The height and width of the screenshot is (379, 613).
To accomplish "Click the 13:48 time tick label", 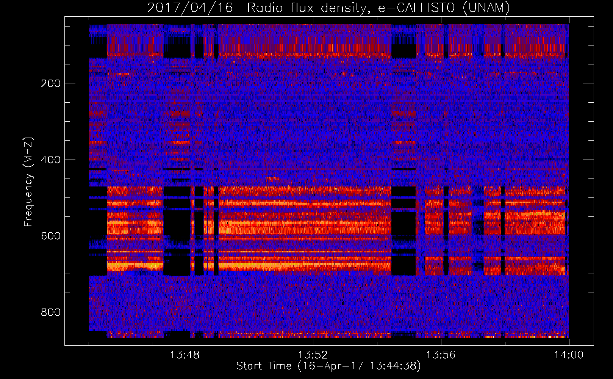I will tap(185, 355).
